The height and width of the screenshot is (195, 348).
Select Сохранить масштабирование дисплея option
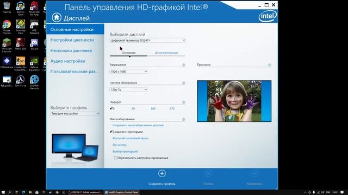[x=138, y=125]
